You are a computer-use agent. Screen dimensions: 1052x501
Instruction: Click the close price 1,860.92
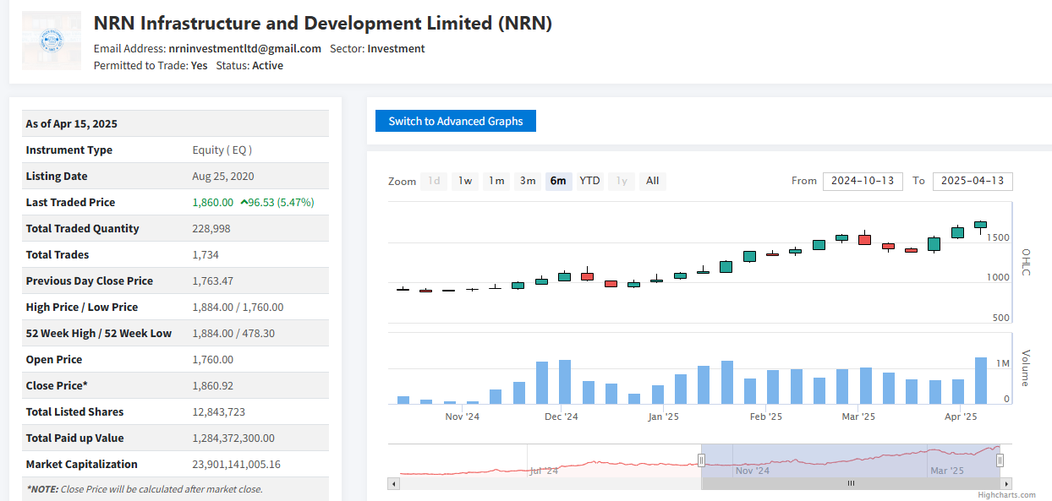click(x=213, y=385)
